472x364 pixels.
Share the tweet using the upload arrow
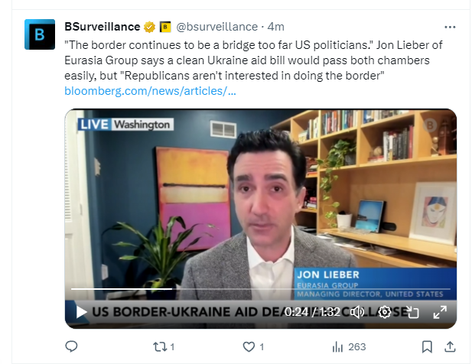pyautogui.click(x=450, y=346)
